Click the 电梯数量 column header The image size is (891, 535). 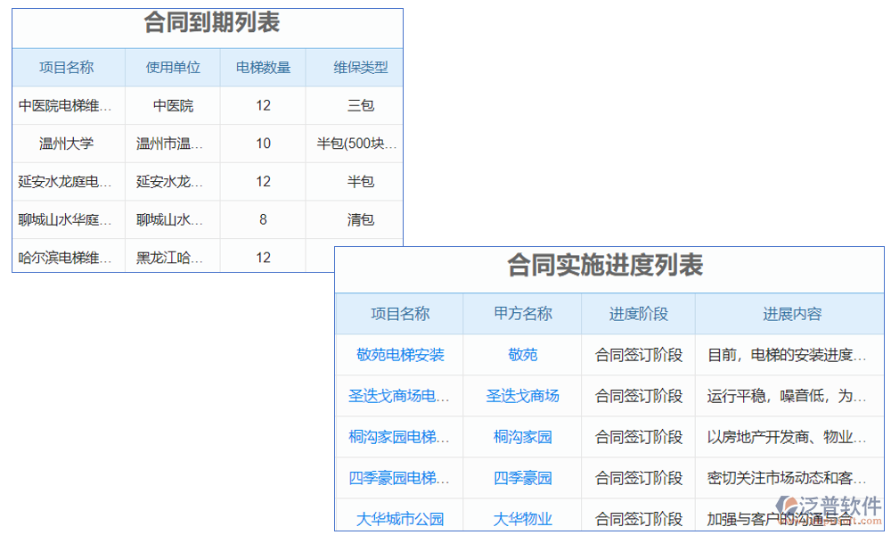(x=262, y=67)
